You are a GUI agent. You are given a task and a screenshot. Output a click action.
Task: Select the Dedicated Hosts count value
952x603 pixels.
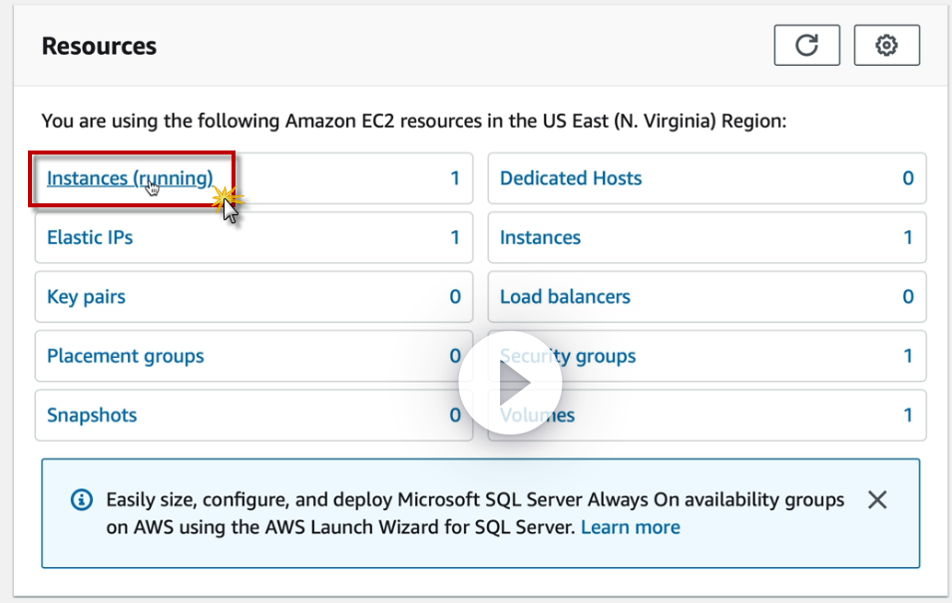908,178
